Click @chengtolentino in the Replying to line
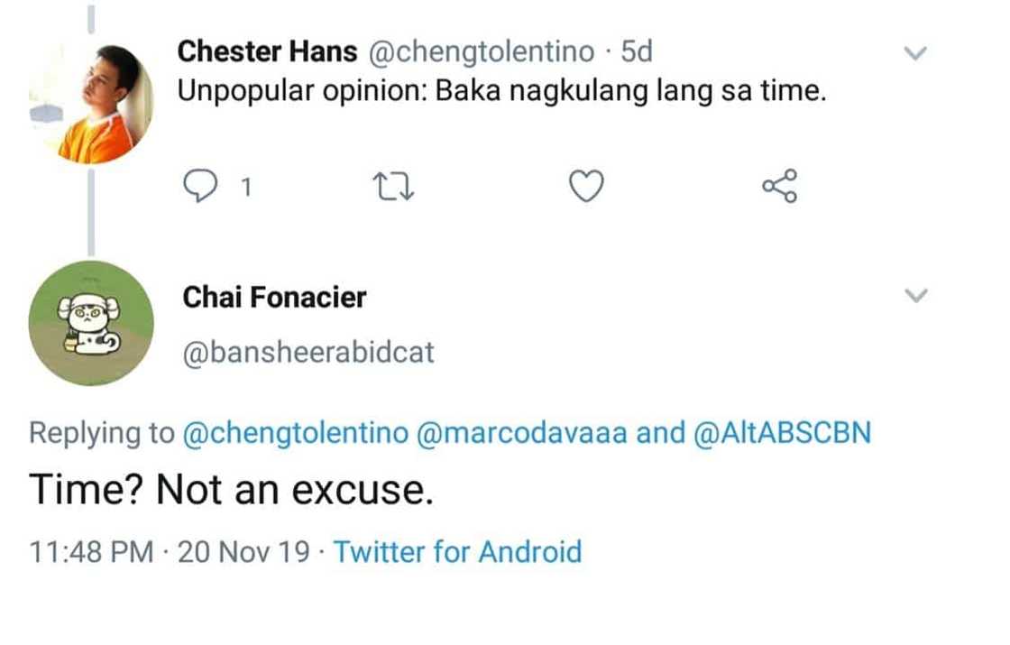The image size is (1010, 645). pos(296,433)
